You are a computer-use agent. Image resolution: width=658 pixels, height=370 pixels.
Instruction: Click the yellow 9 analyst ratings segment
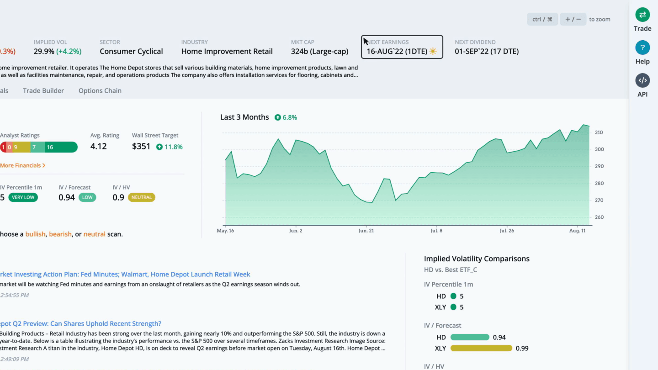point(21,147)
